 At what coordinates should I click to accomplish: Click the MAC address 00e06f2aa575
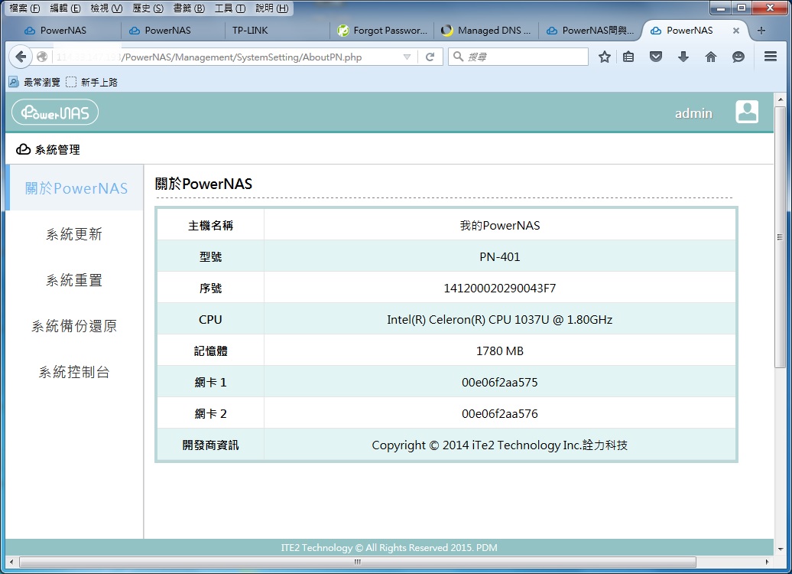coord(499,383)
